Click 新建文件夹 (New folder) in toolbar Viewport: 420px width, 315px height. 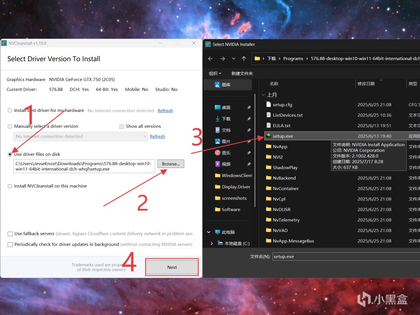(242, 73)
